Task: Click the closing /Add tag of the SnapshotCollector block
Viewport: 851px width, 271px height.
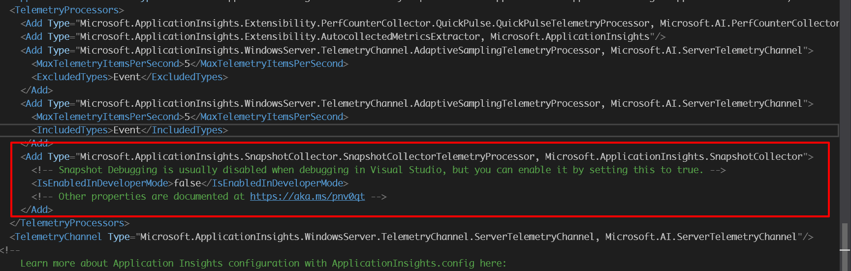Action: point(36,210)
